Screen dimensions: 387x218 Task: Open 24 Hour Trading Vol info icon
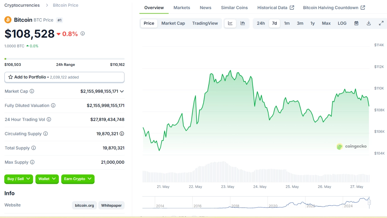(x=49, y=119)
